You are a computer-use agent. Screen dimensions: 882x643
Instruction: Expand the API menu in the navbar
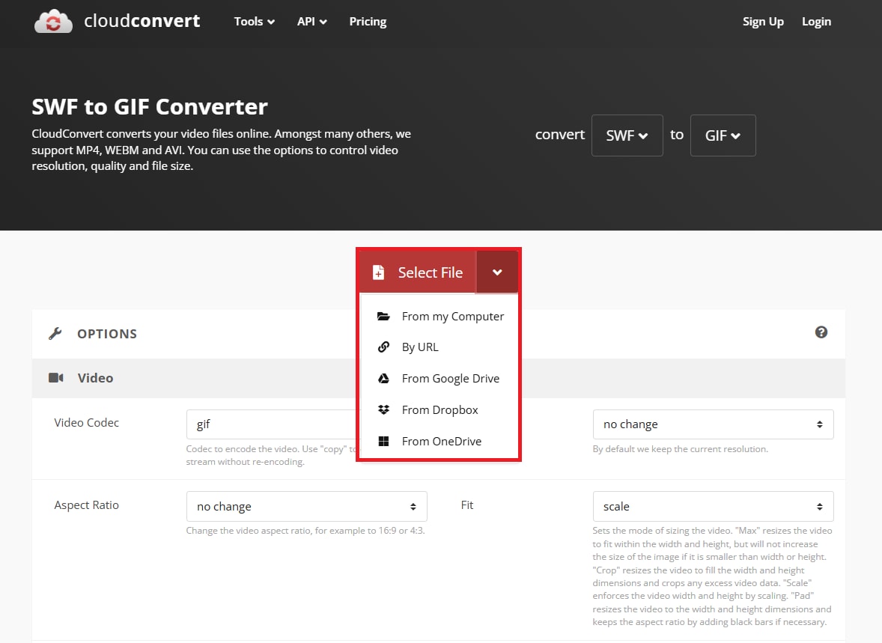point(311,22)
